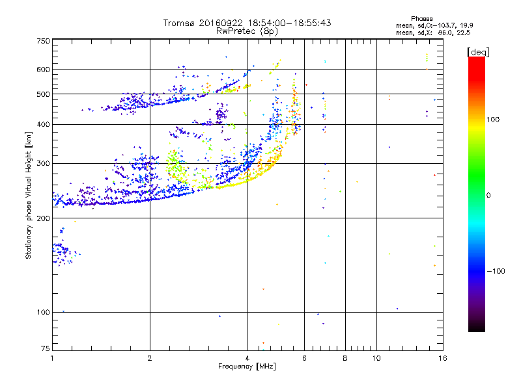521x390 pixels.
Task: Click the orange-red echo cluster near 5.5 MHz
Action: click(x=295, y=106)
